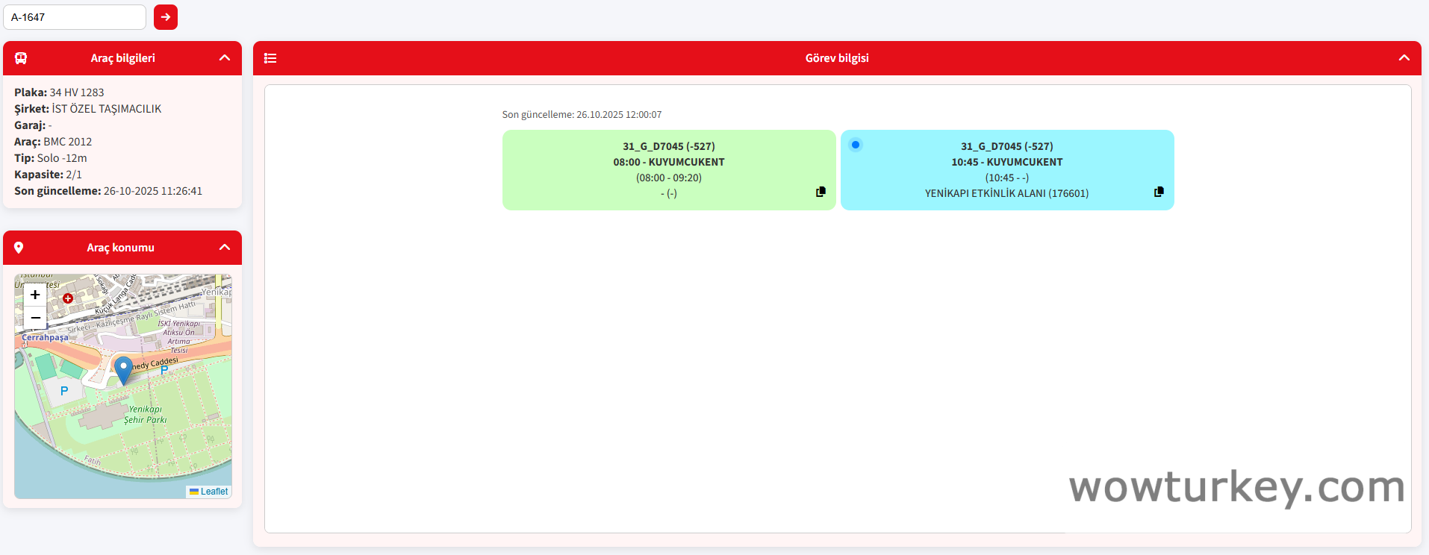Screen dimensions: 1429x555
Task: Click the Görev bilgisi header title
Action: (x=836, y=58)
